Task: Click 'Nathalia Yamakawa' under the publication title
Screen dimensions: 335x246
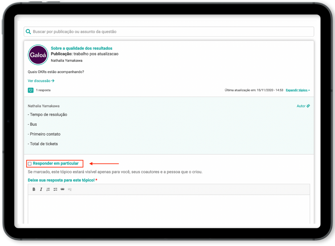Action: 67,60
